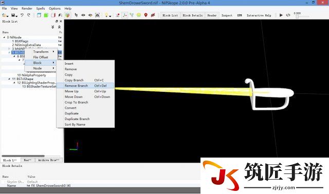Click the expand-all double chevron in Block List
This screenshot has height=194, width=329.
[x=52, y=27]
